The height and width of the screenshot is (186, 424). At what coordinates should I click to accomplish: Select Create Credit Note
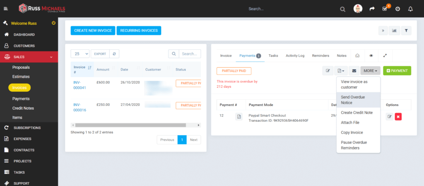coord(358,112)
